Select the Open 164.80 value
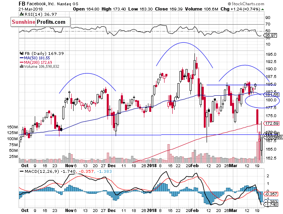The width and height of the screenshot is (283, 214). click(x=86, y=9)
